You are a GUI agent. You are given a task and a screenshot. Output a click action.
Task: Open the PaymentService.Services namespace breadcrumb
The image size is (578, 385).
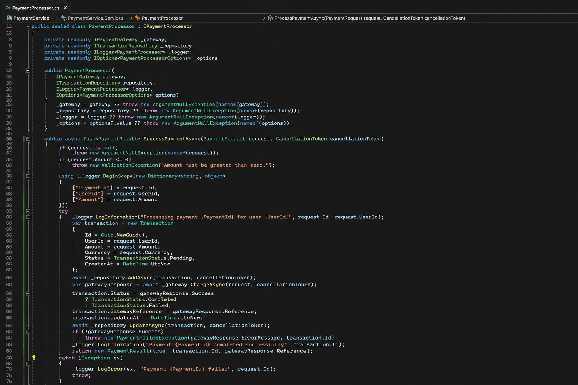tap(92, 18)
